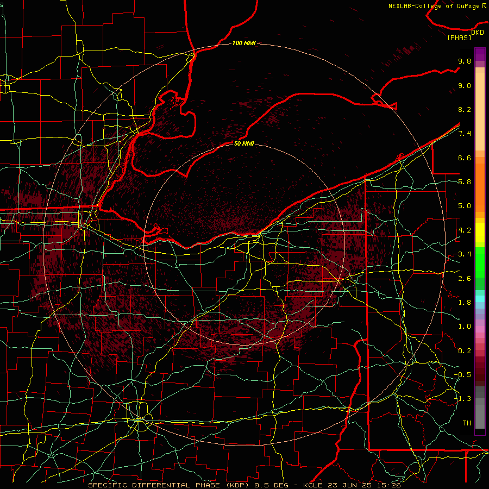Click the 8.2 scale value

pos(465,109)
